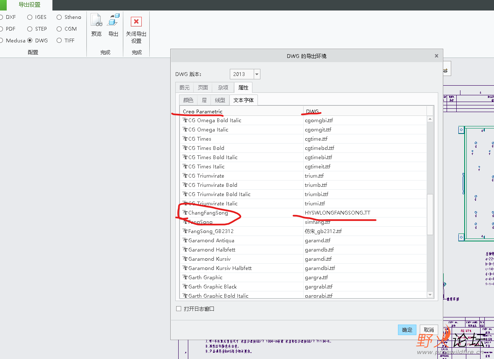Open the 颜色 sub-tab
Screen dimensions: 494x359
(188, 100)
